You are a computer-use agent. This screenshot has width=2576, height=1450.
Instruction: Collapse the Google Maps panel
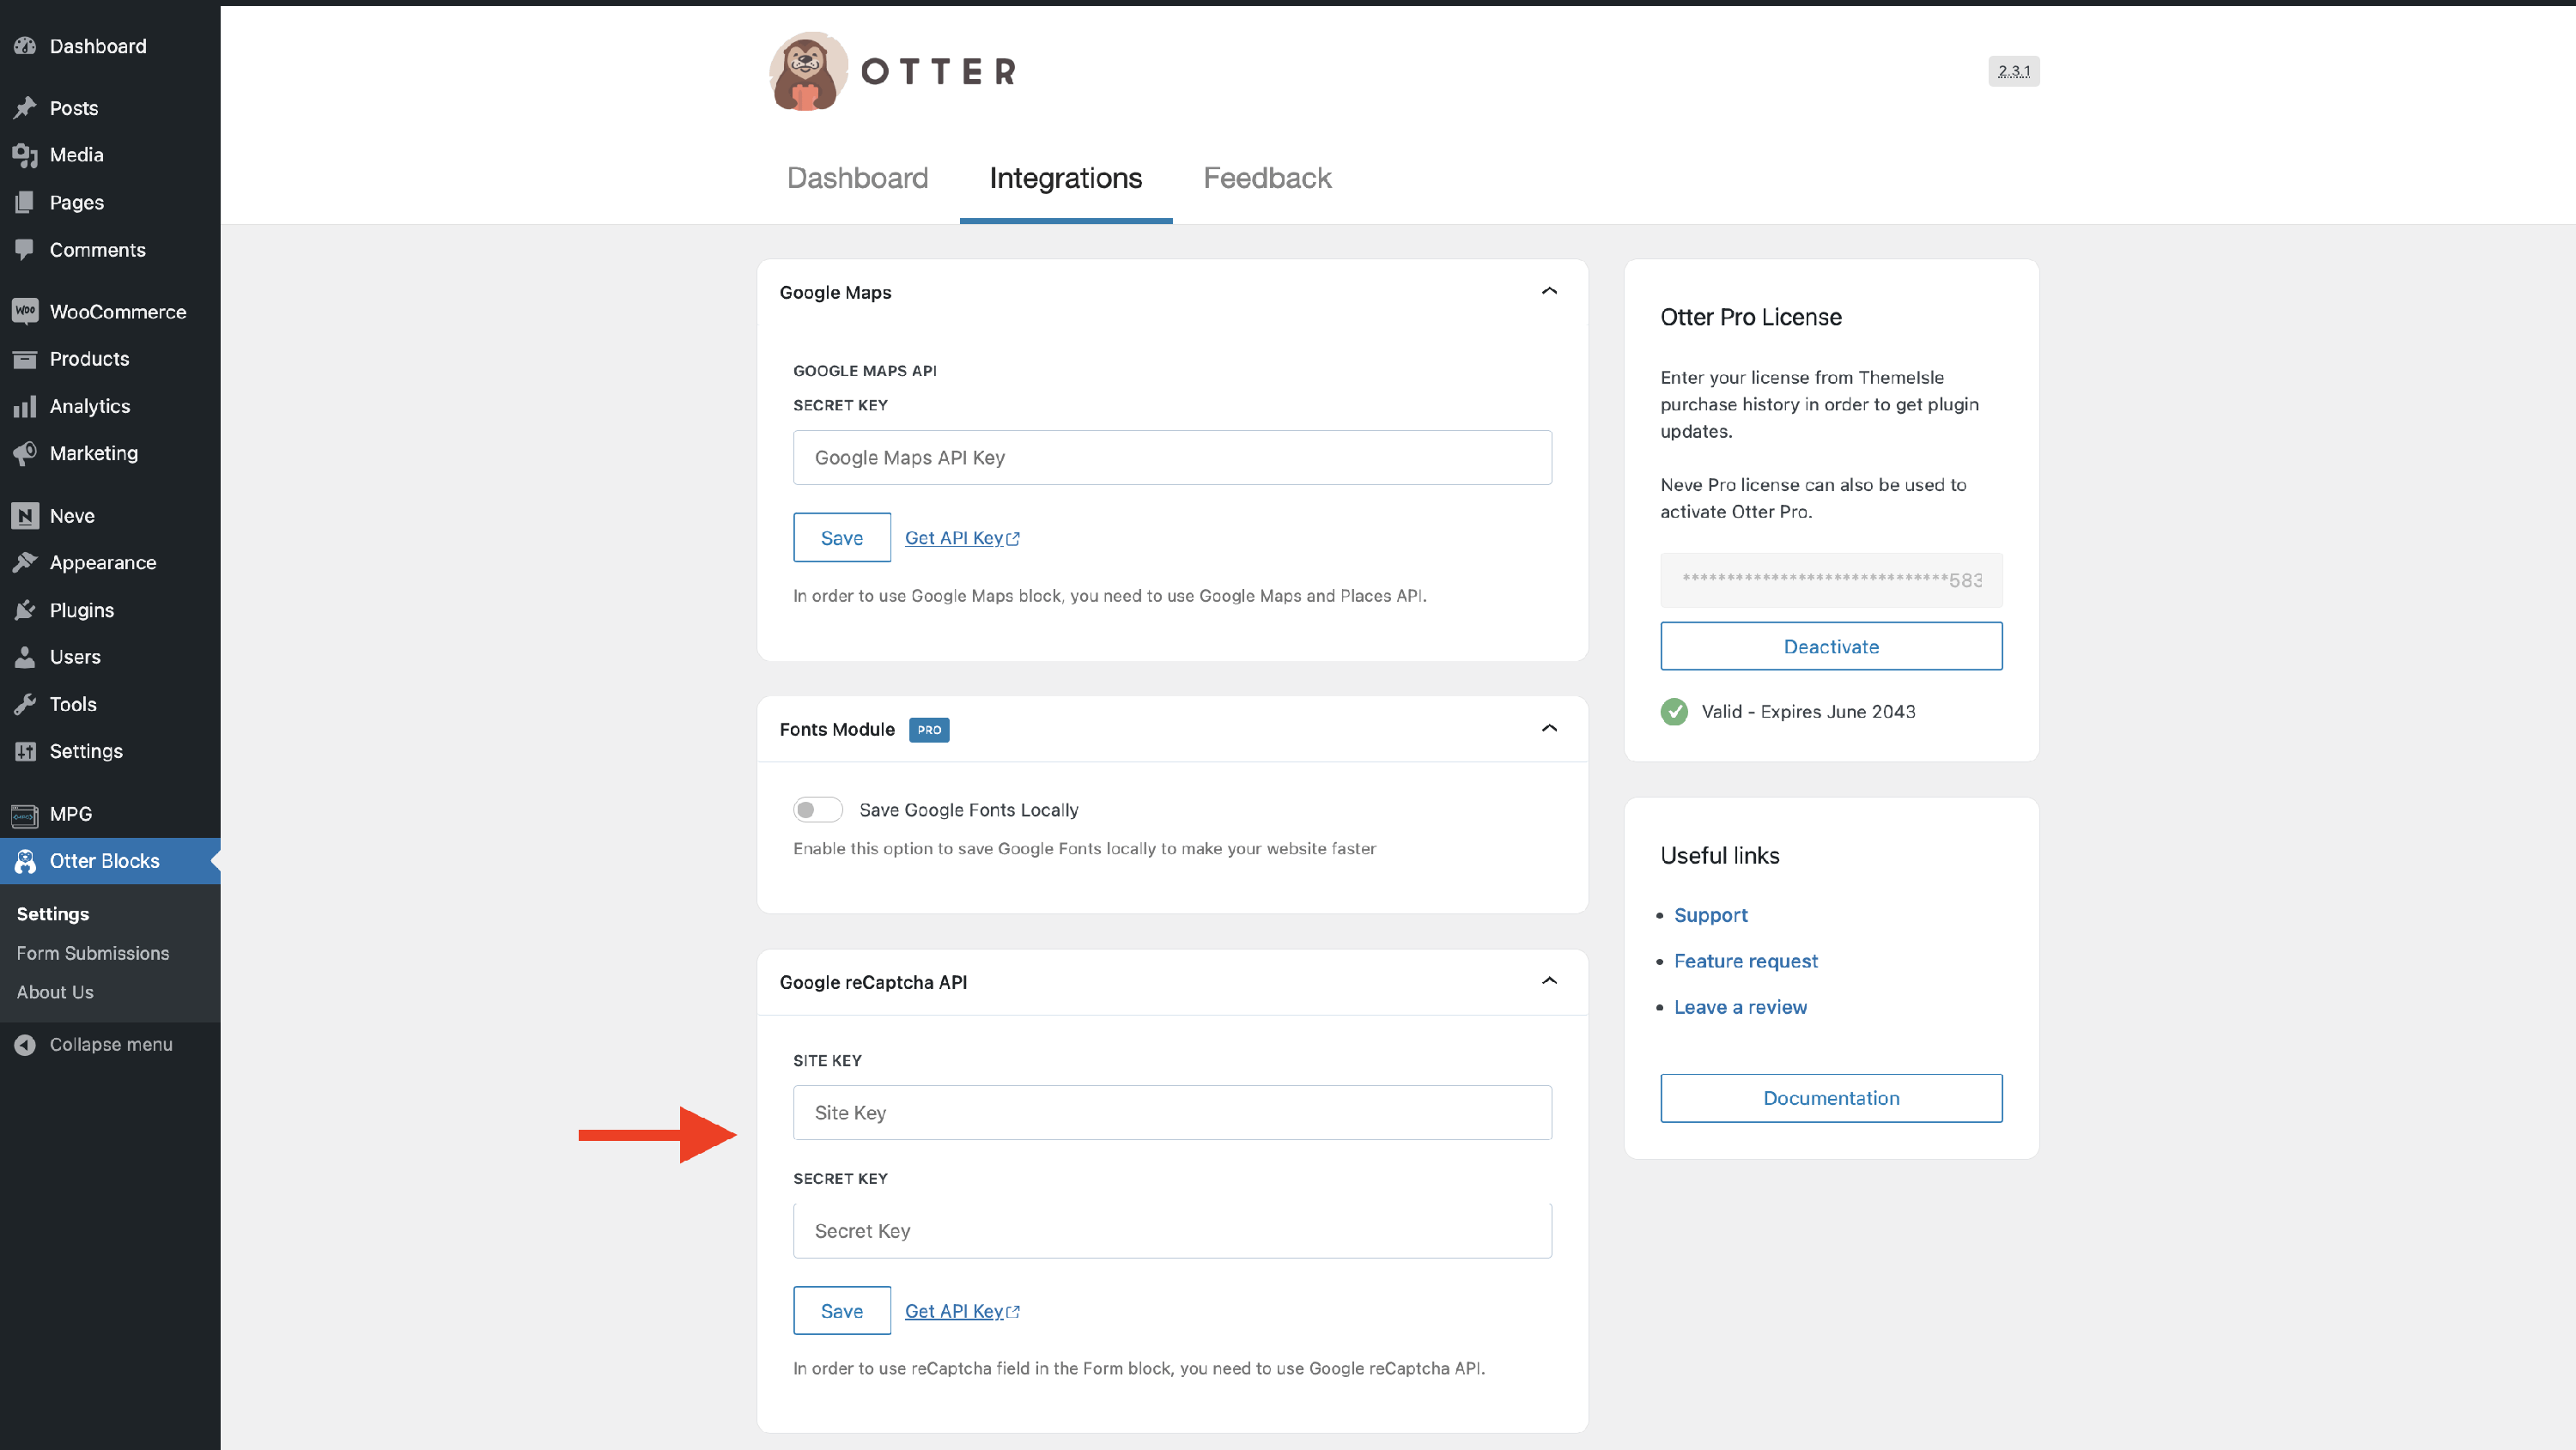[x=1549, y=291]
